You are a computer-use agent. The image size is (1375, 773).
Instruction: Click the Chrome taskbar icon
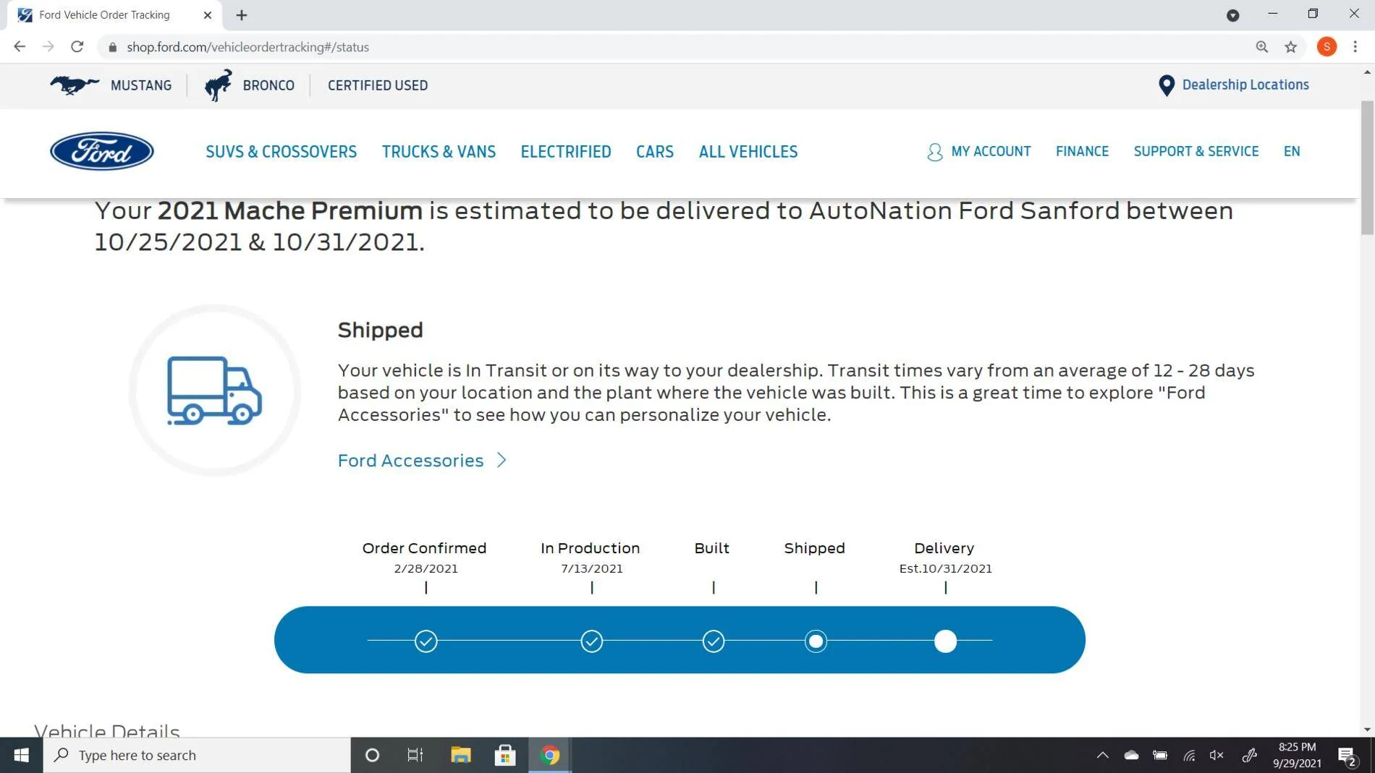(x=550, y=755)
